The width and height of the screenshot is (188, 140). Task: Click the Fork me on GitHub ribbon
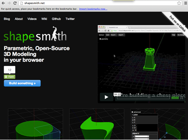pos(175,20)
